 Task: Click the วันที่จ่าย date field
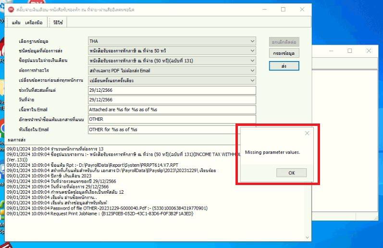coord(172,100)
